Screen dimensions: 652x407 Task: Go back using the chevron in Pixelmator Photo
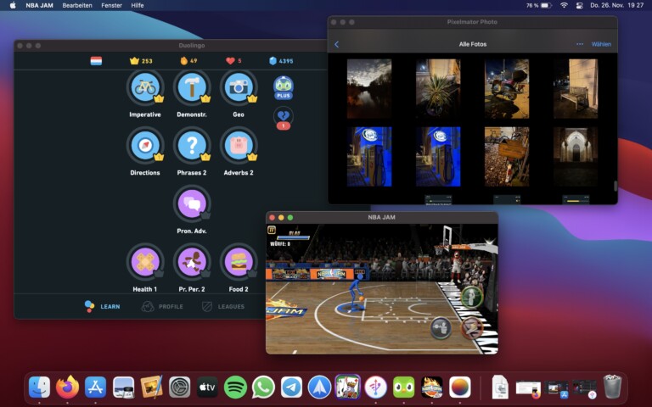tap(336, 44)
